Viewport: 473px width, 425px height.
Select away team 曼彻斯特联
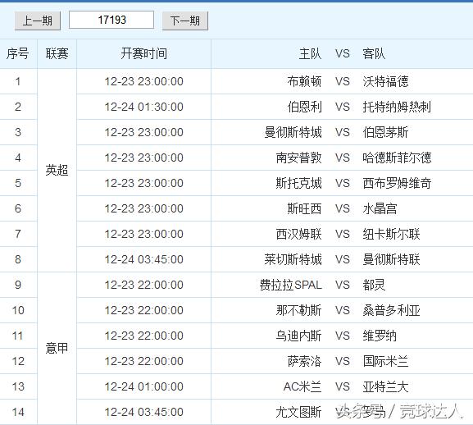pos(391,259)
